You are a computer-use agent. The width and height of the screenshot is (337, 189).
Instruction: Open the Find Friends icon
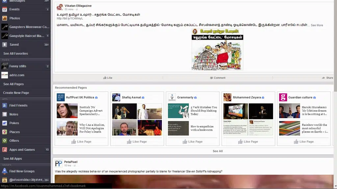point(5,105)
